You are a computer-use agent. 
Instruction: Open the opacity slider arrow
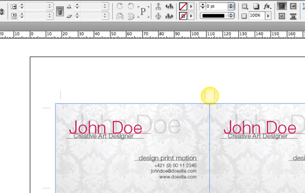pos(268,16)
